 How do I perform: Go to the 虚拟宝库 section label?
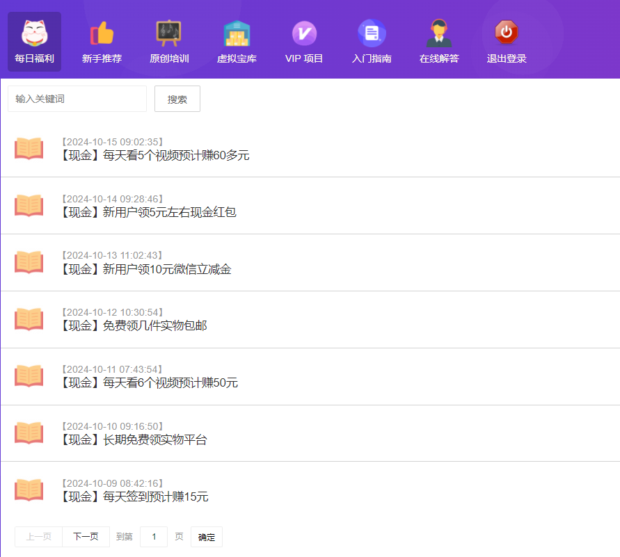click(x=237, y=58)
